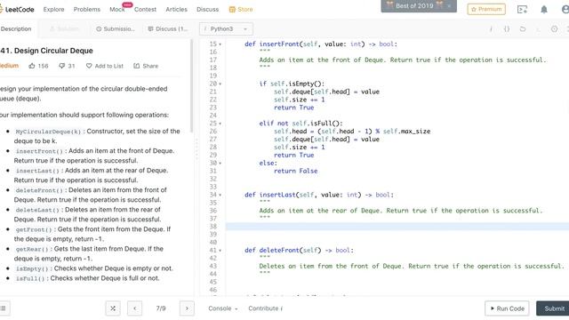This screenshot has height=320, width=569.
Task: Click the reset code to default icon
Action: pyautogui.click(x=523, y=29)
